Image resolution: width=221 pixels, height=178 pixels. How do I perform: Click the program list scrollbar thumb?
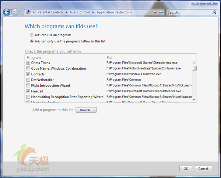(x=194, y=68)
